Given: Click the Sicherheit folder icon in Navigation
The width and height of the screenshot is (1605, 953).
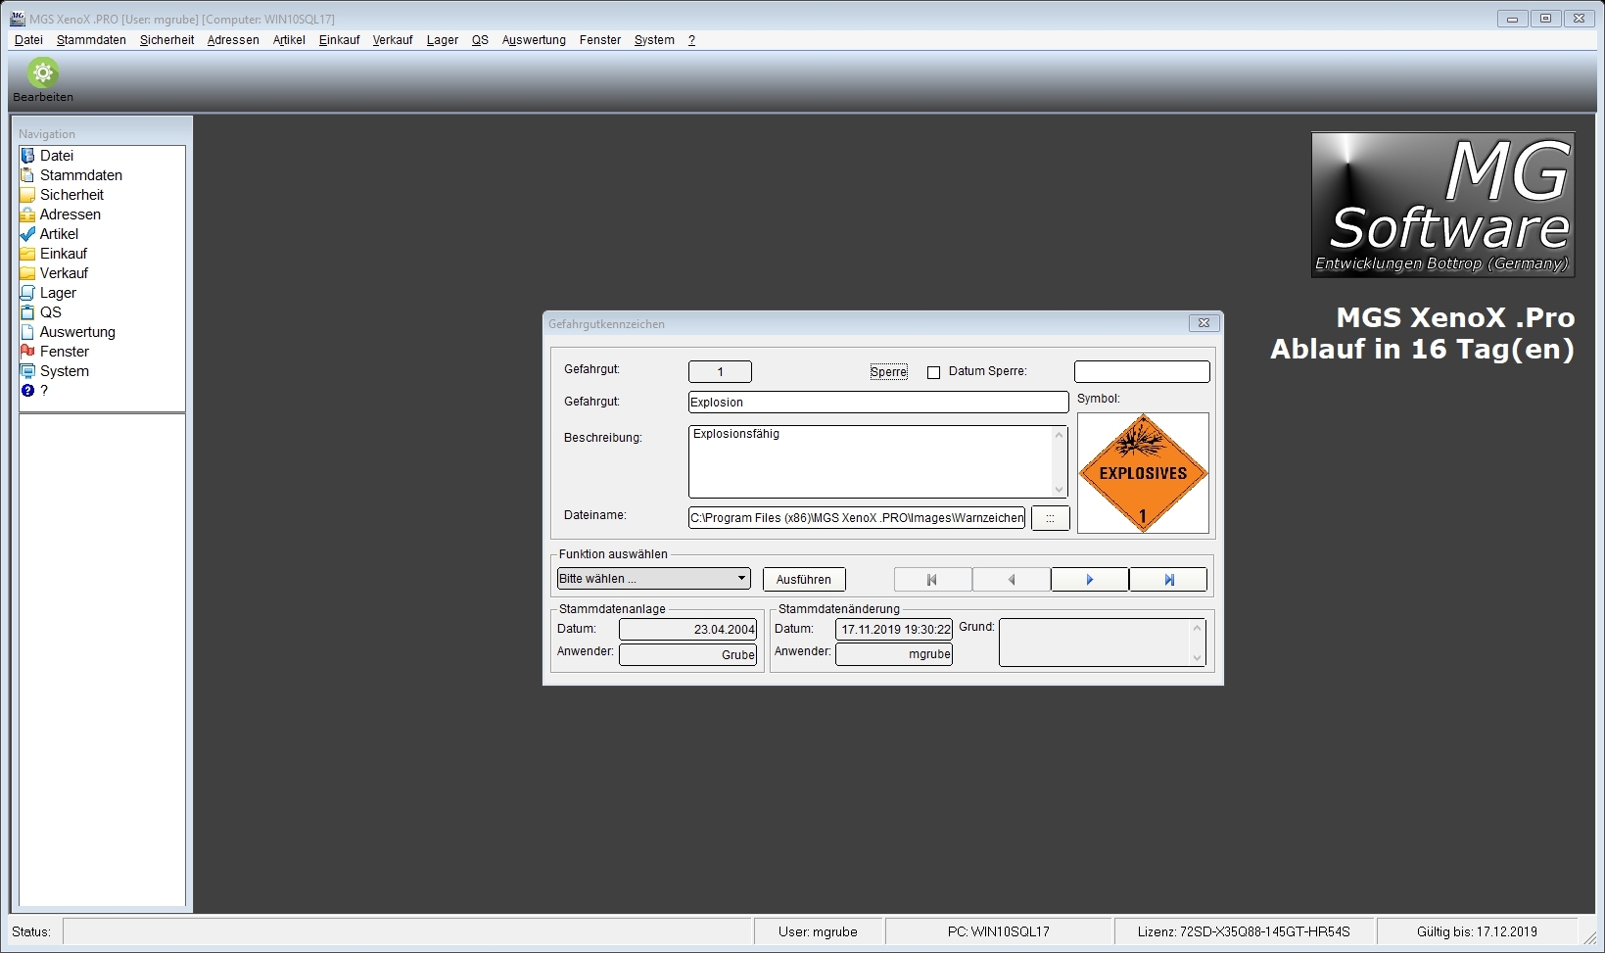Looking at the screenshot, I should (27, 195).
